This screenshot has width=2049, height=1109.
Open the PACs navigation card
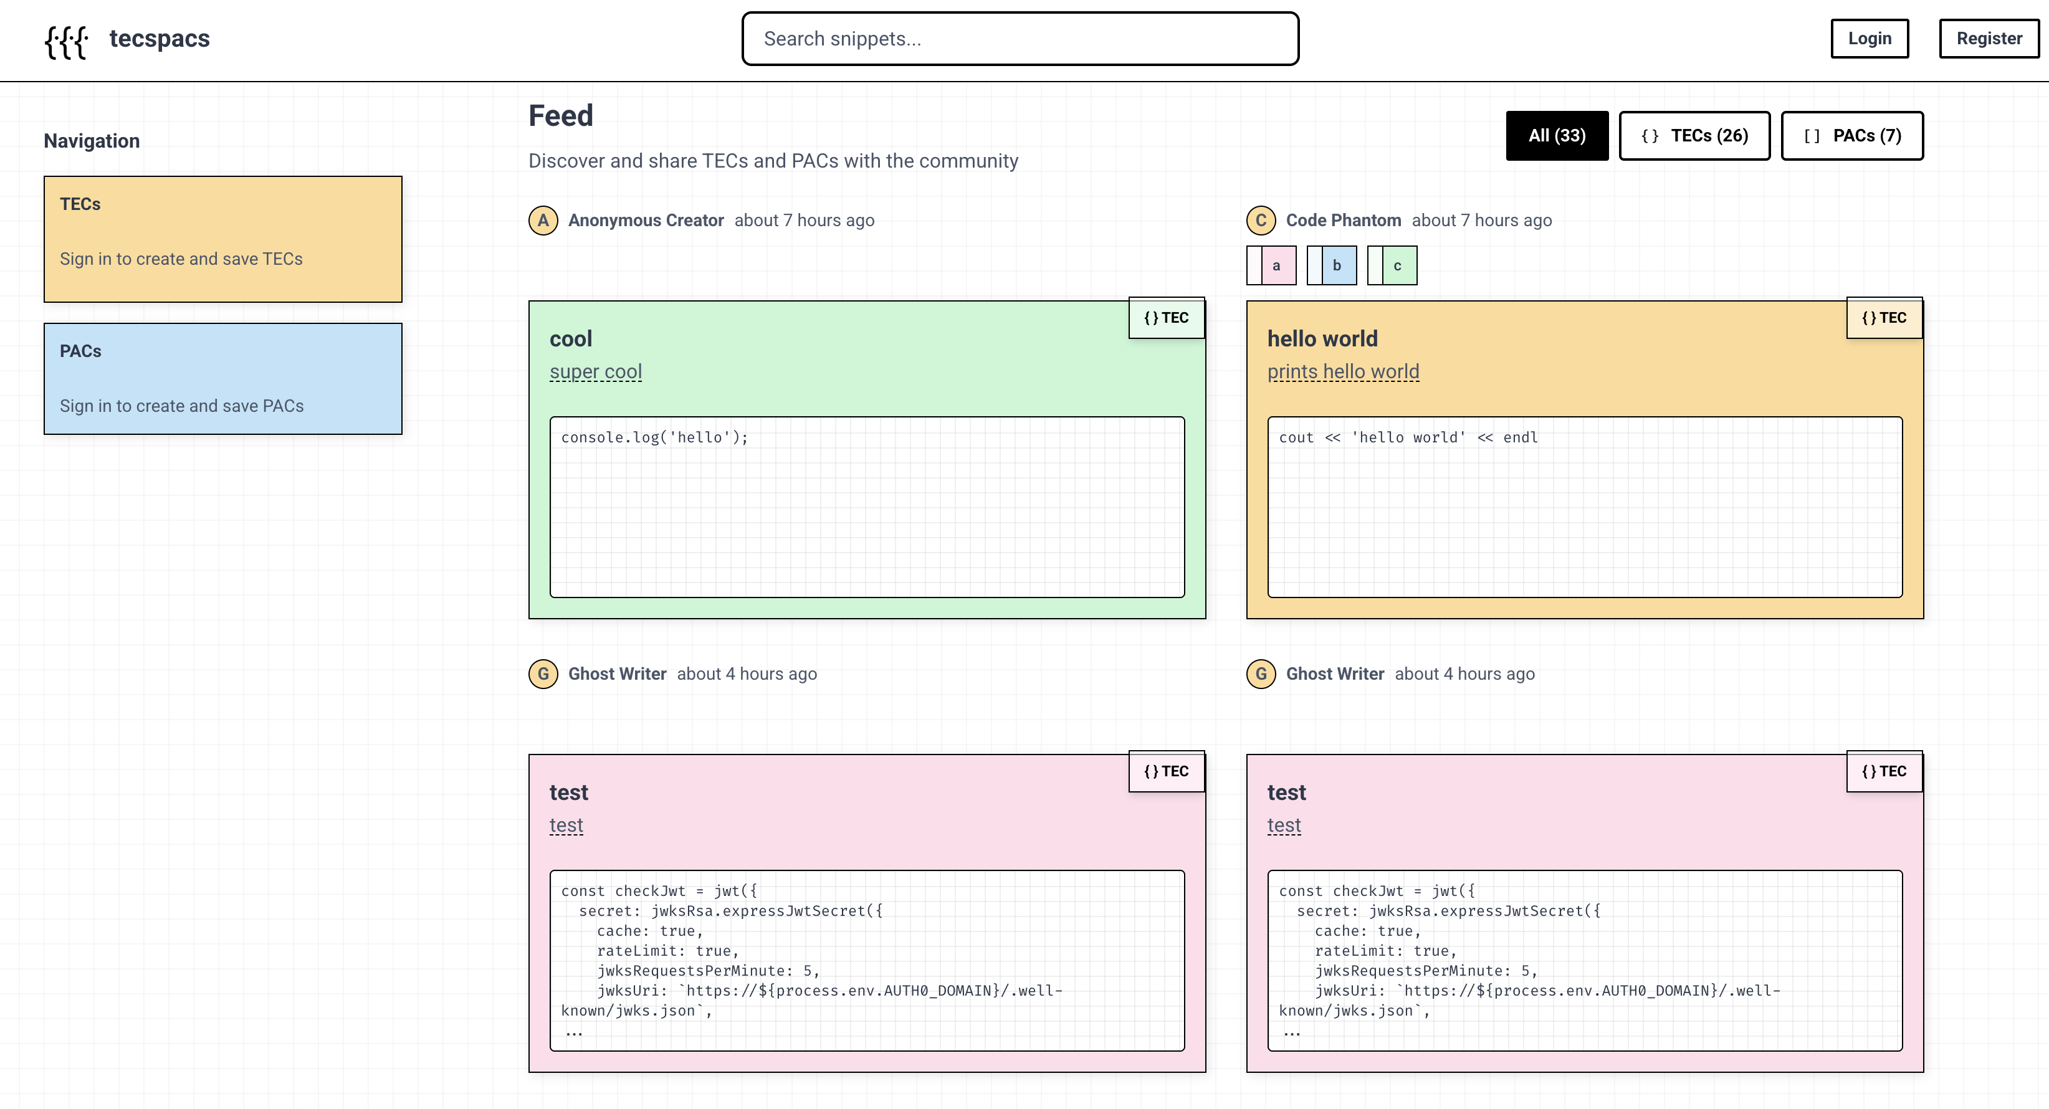(x=222, y=378)
